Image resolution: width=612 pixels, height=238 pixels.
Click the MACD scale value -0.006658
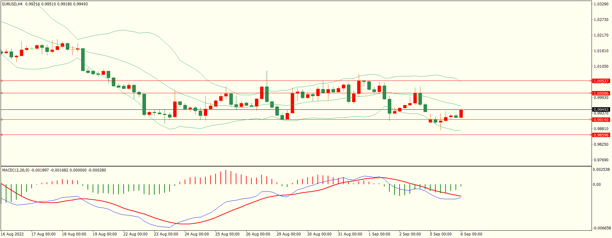[x=602, y=228]
